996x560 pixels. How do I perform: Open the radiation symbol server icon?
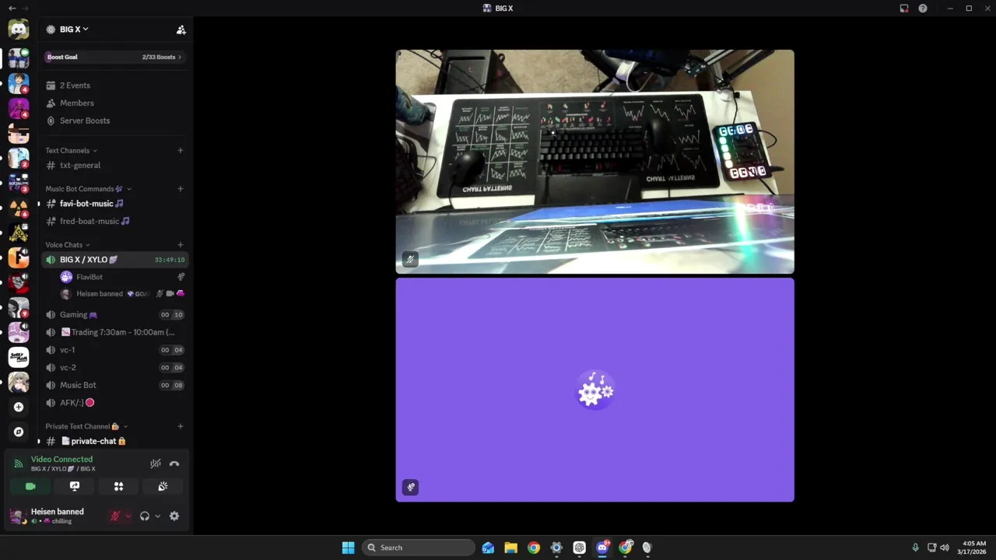(x=19, y=208)
